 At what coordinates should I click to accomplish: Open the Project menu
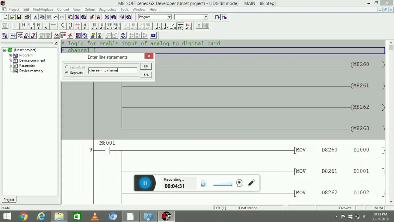[14, 10]
